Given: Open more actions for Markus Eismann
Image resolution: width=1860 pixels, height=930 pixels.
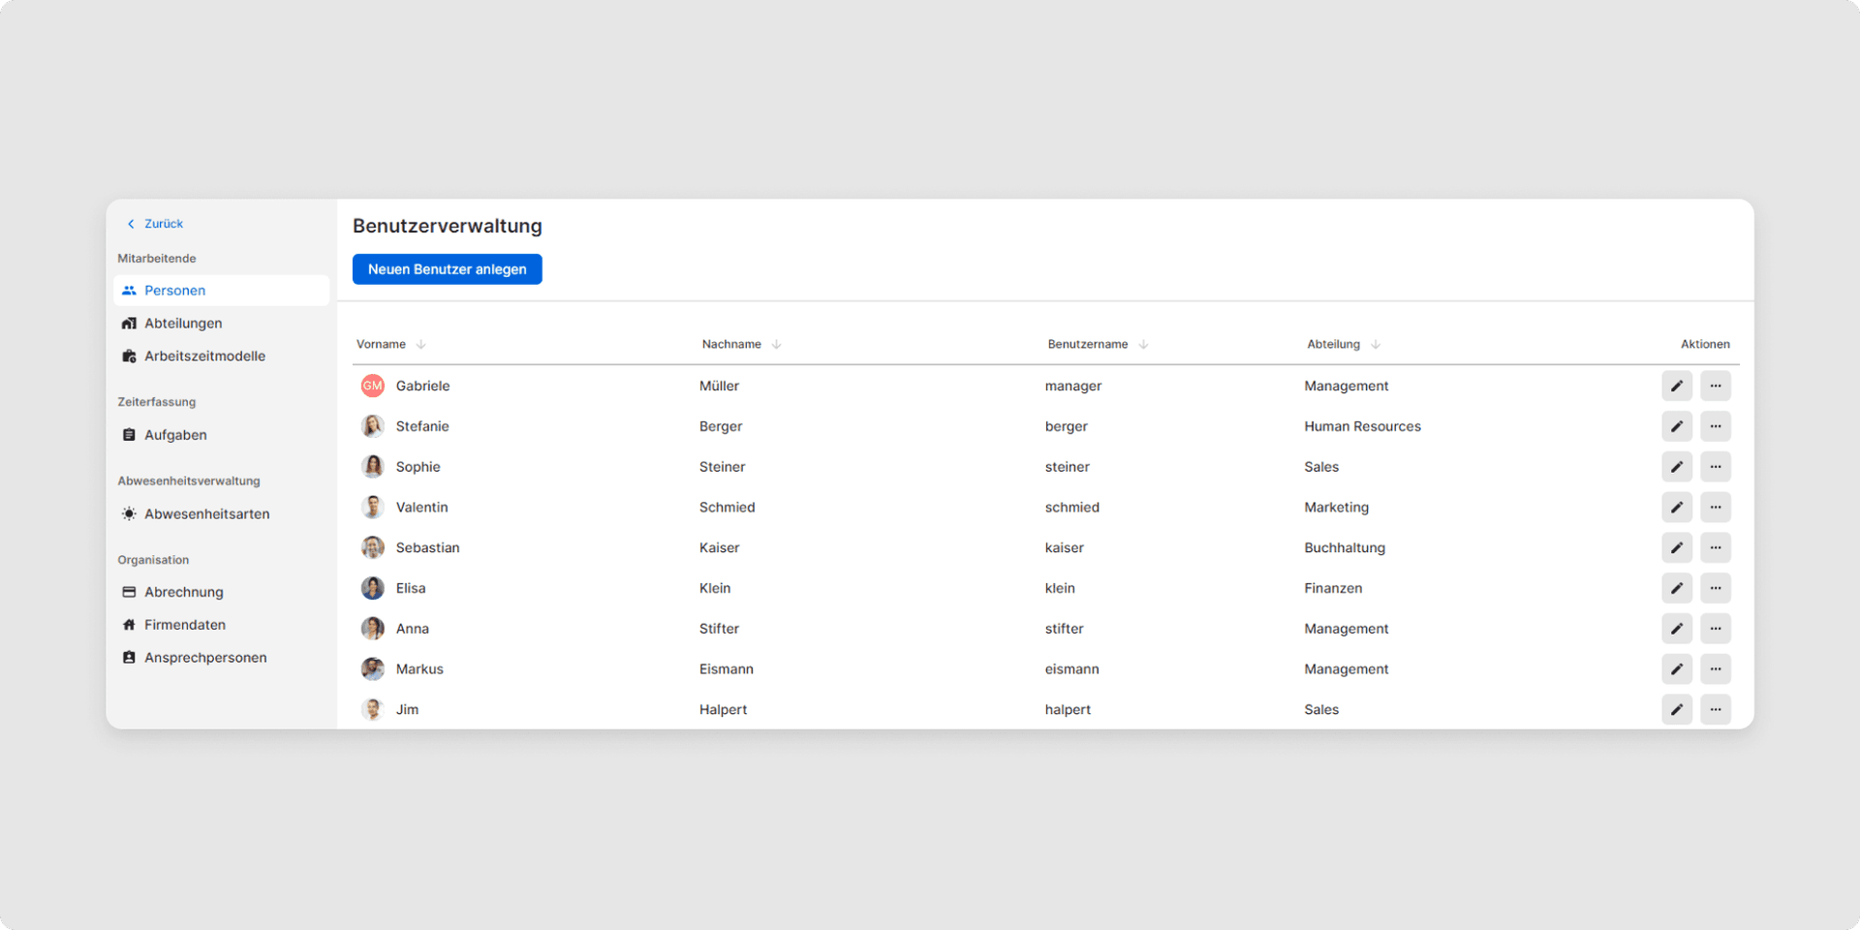Looking at the screenshot, I should (1716, 668).
